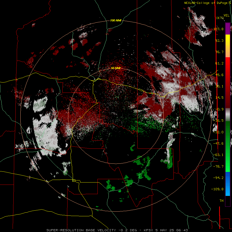Click the black TH segment of color bar
This screenshot has height=232, width=232.
click(228, 201)
